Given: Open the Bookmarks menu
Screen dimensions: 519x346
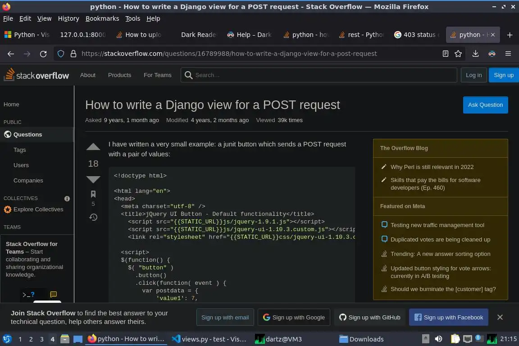Looking at the screenshot, I should point(102,18).
